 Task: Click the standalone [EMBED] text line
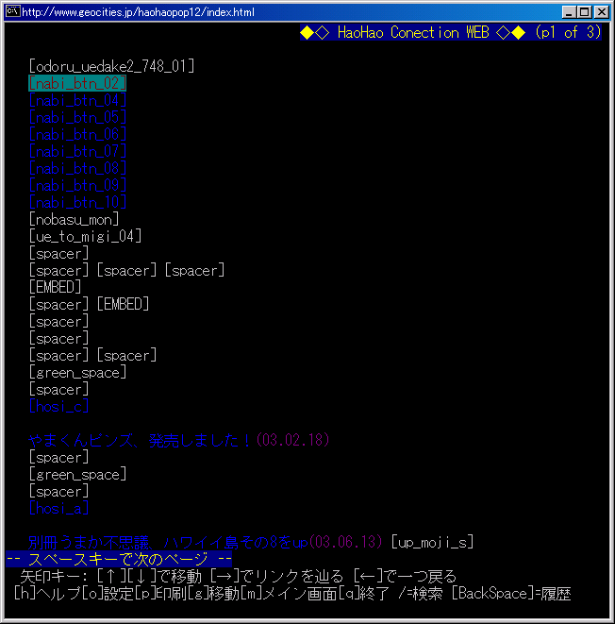coord(55,287)
